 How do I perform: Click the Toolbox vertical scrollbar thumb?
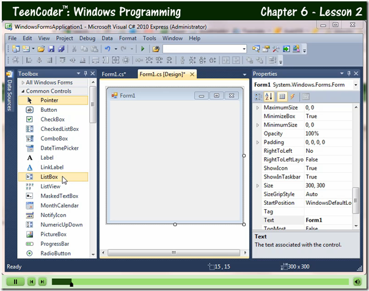(x=93, y=105)
